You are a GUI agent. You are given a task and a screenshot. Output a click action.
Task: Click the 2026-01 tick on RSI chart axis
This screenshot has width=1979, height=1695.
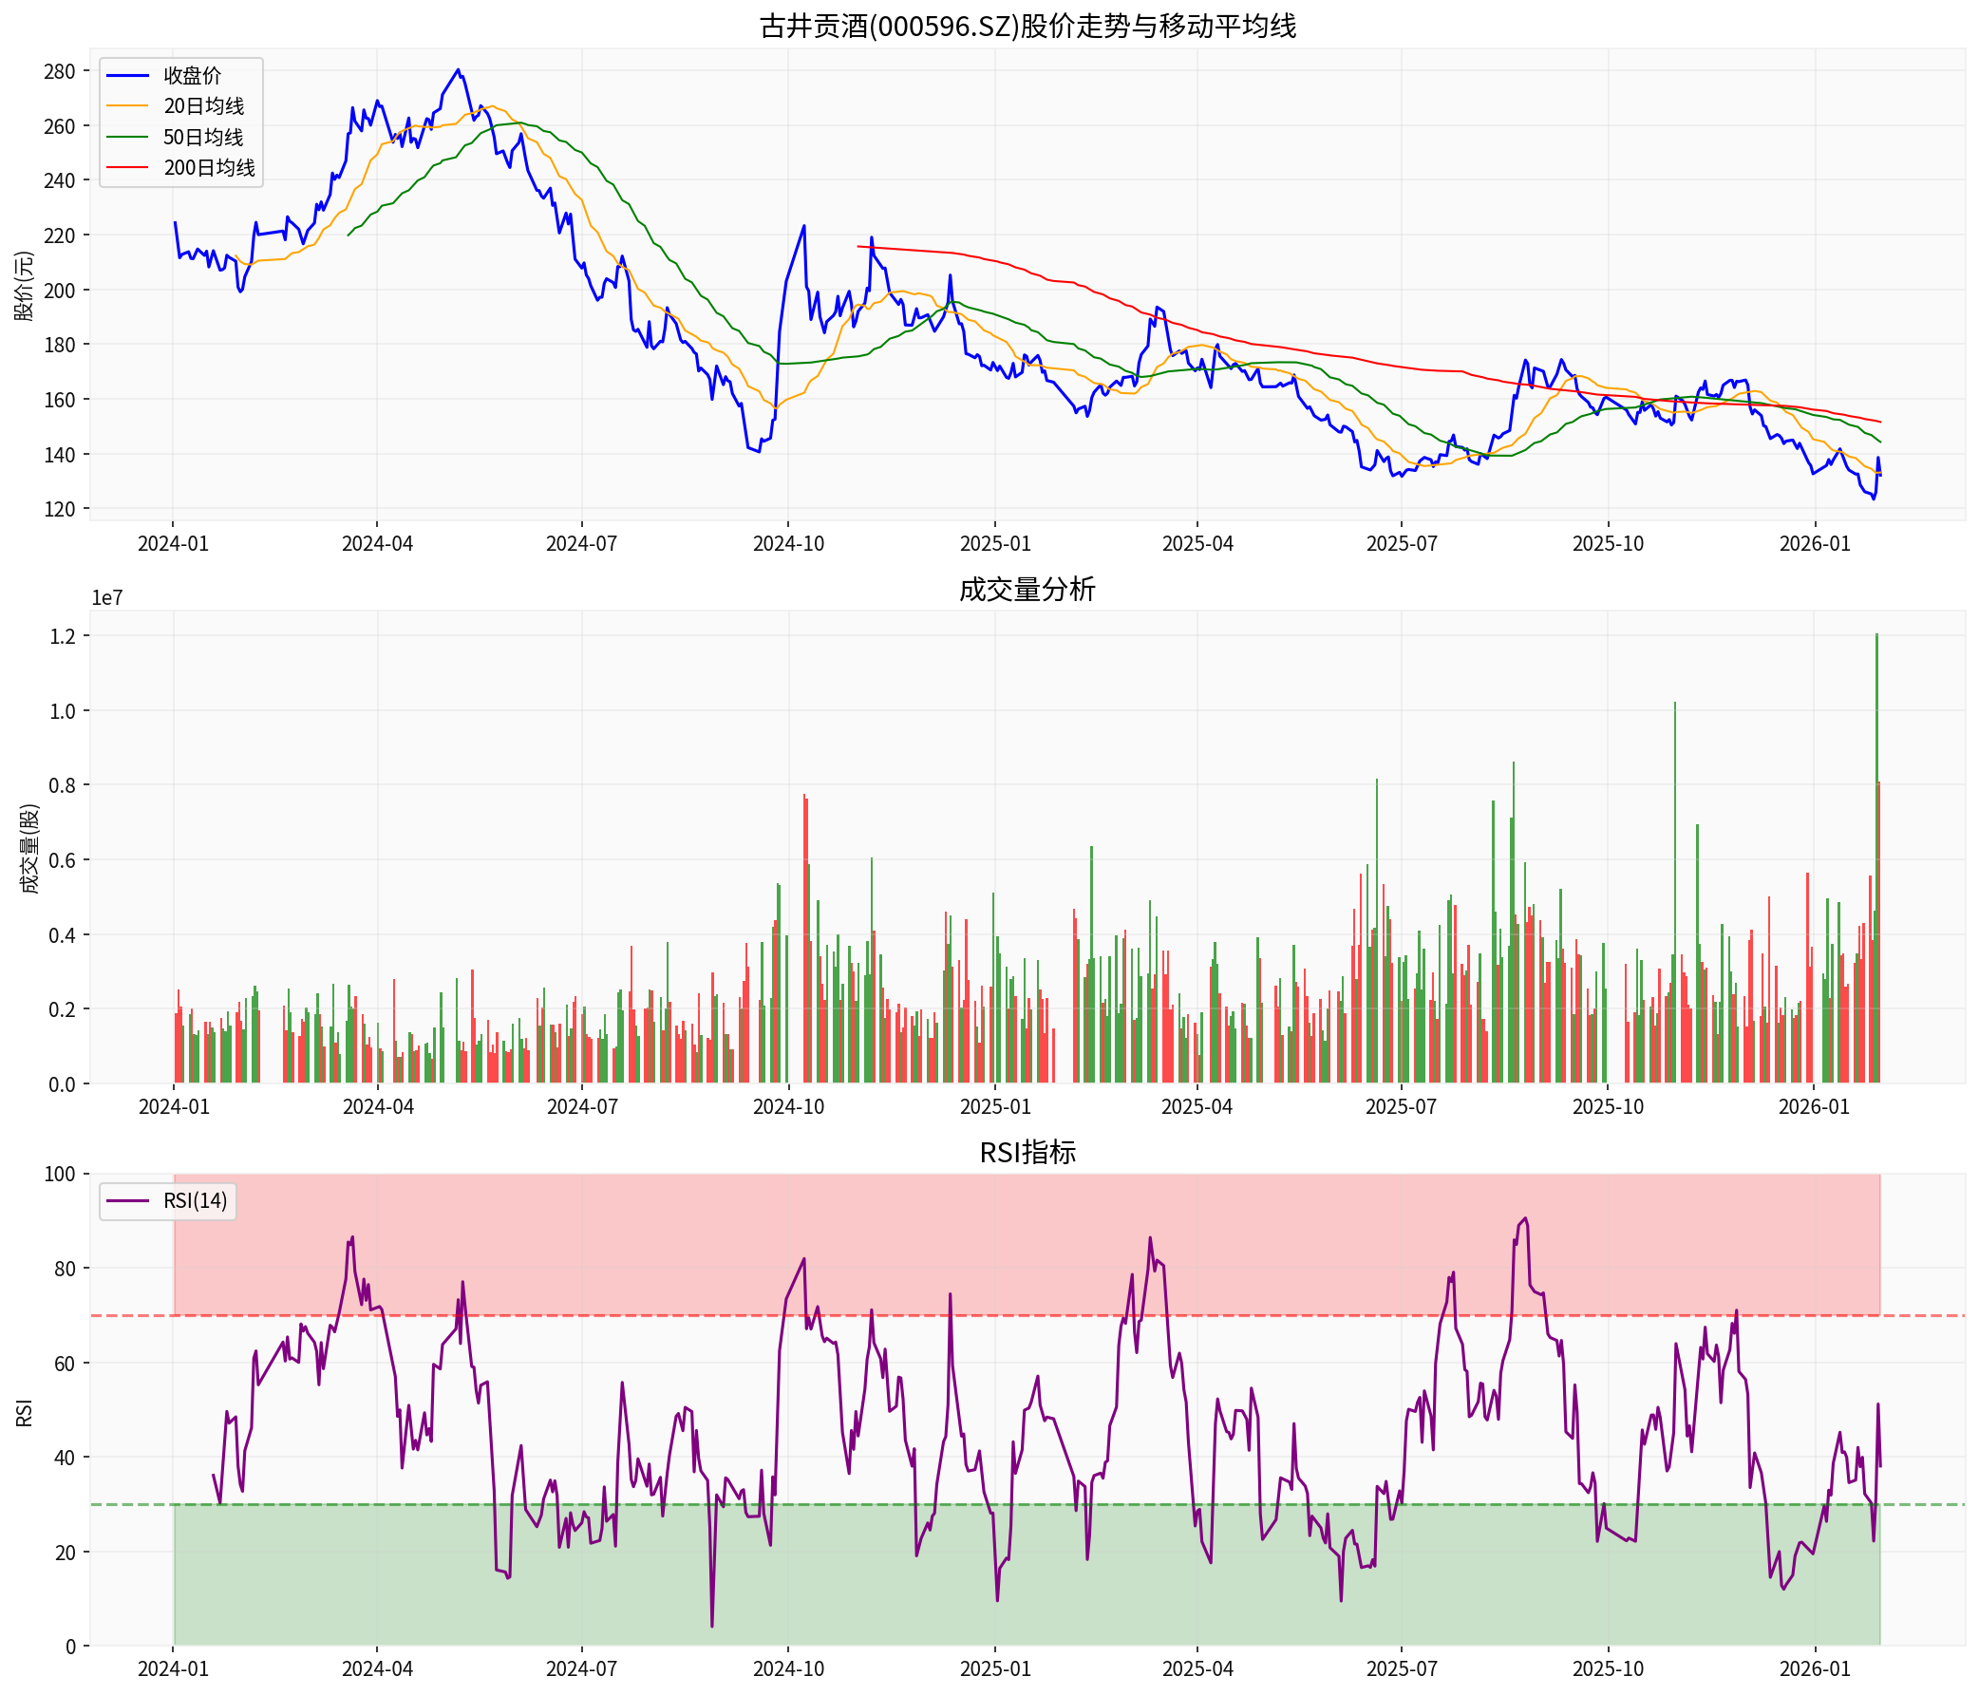click(1814, 1669)
